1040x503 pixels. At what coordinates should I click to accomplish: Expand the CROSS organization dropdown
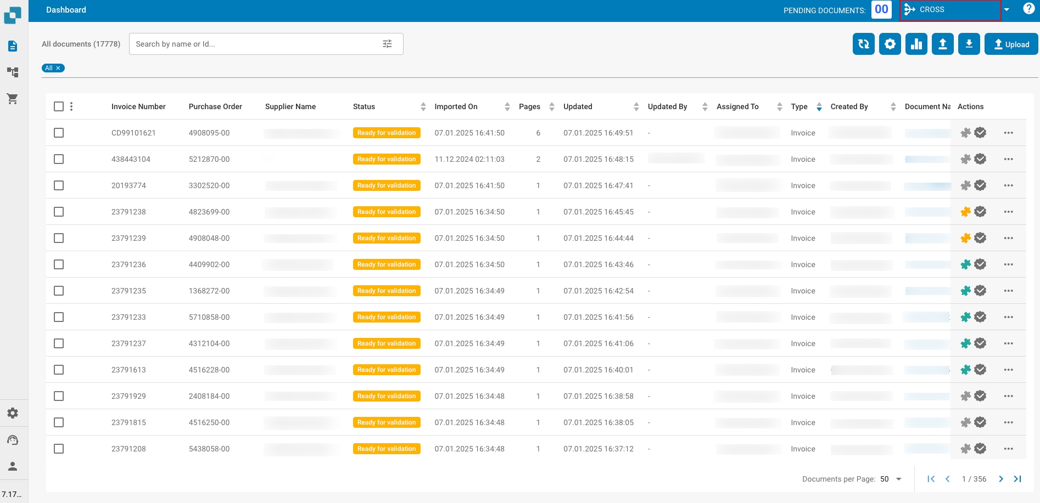(1006, 10)
